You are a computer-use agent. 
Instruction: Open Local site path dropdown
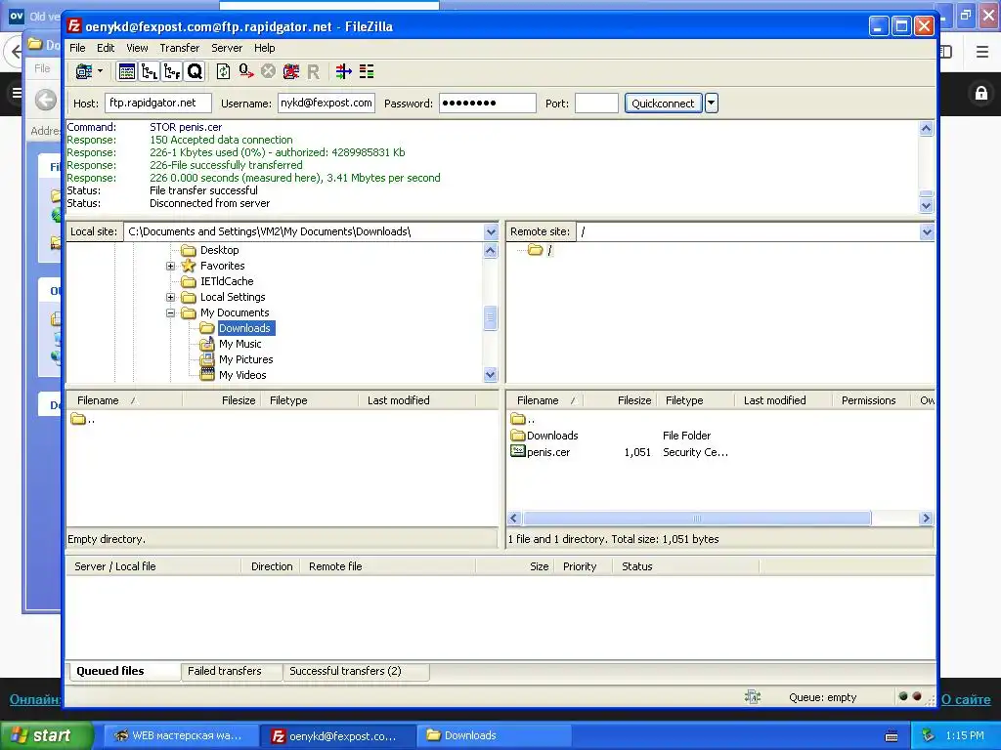coord(491,232)
